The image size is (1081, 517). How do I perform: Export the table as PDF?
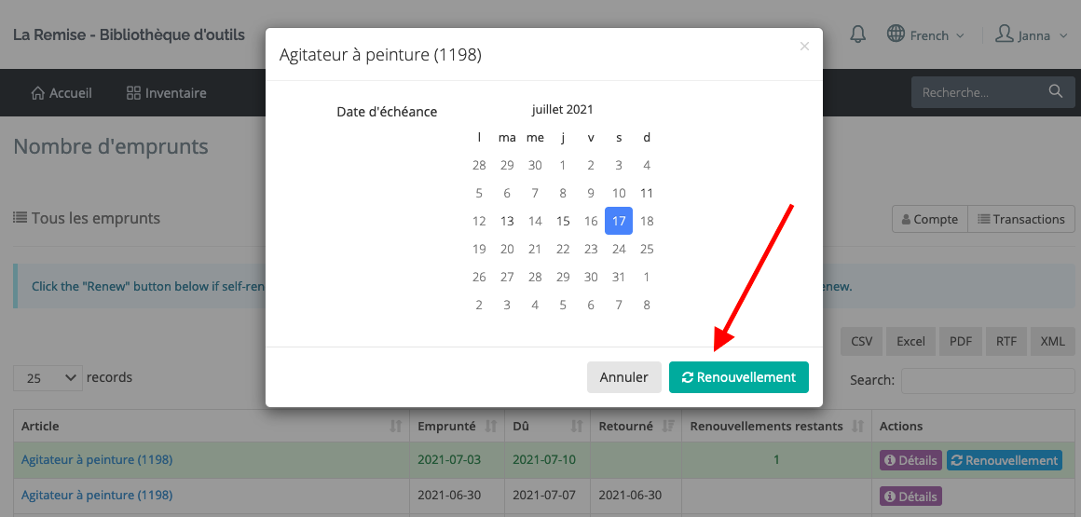pos(960,341)
